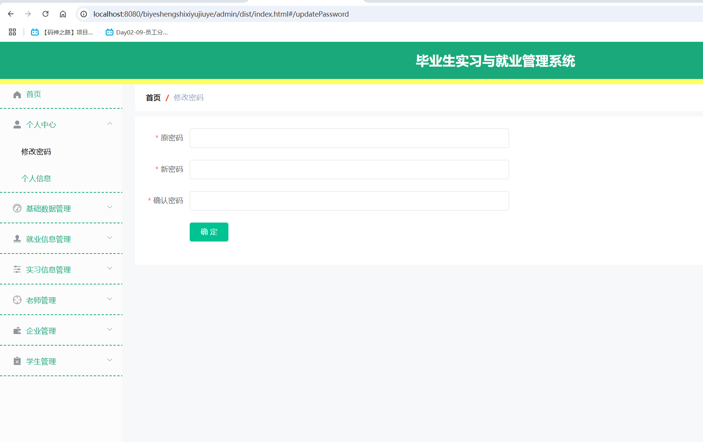This screenshot has height=442, width=703.
Task: Focus the 确认密码 input field
Action: tap(349, 201)
